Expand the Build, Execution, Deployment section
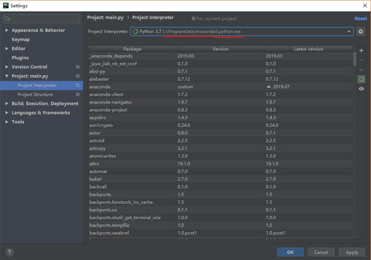Screen dimensions: 371x260 coord(7,103)
